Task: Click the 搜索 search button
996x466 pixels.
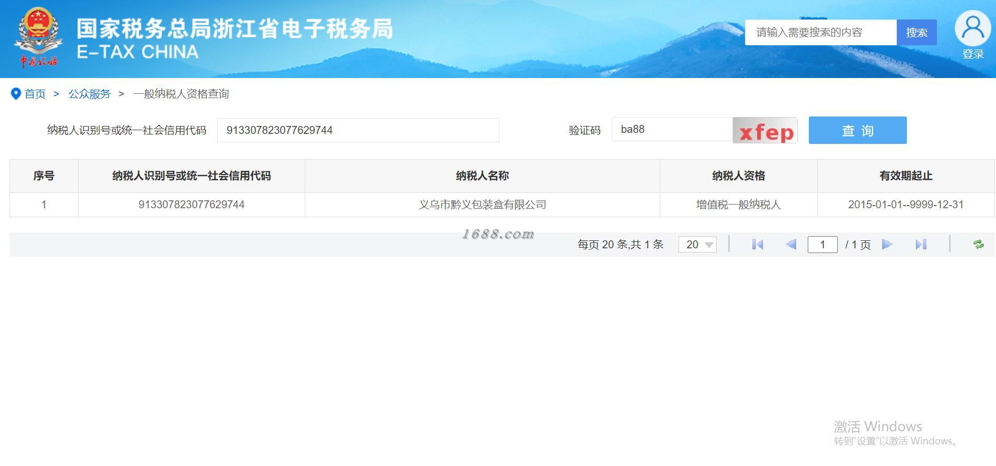Action: point(916,33)
